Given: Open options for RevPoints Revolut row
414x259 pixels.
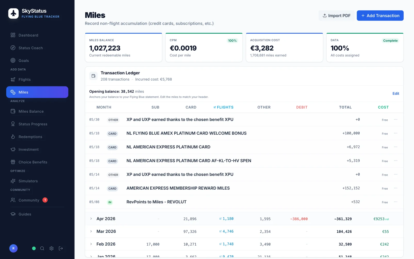Looking at the screenshot, I should (396, 202).
